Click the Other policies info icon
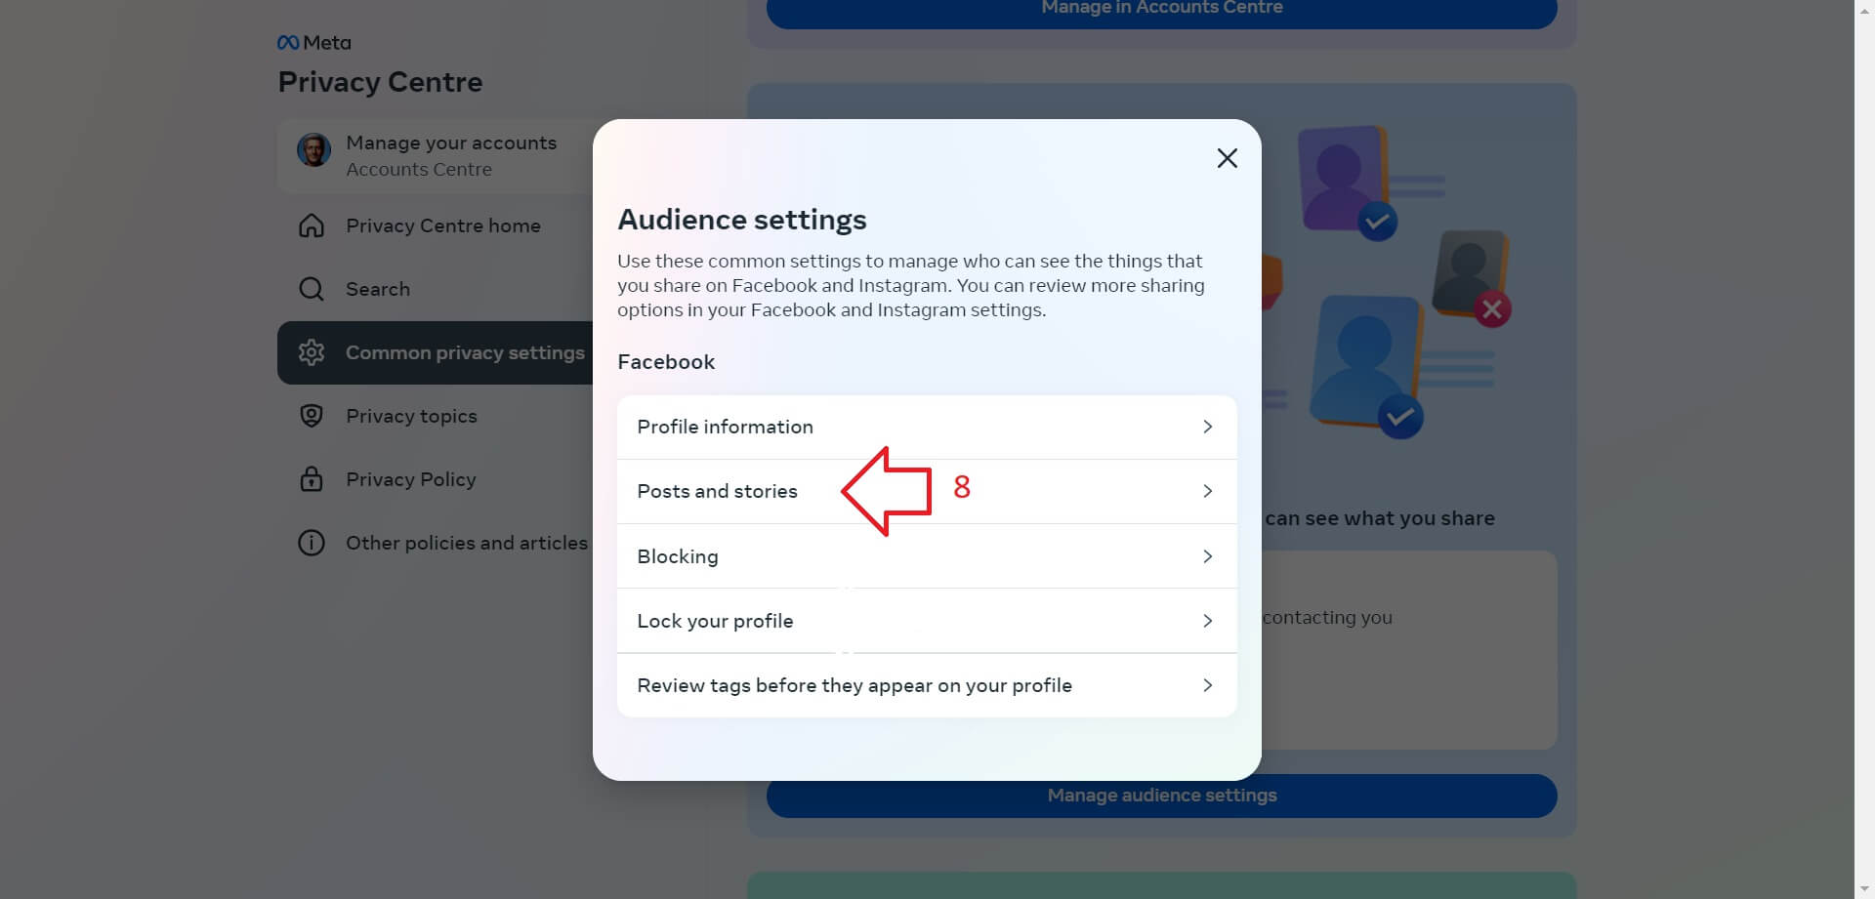The width and height of the screenshot is (1875, 899). 312,543
